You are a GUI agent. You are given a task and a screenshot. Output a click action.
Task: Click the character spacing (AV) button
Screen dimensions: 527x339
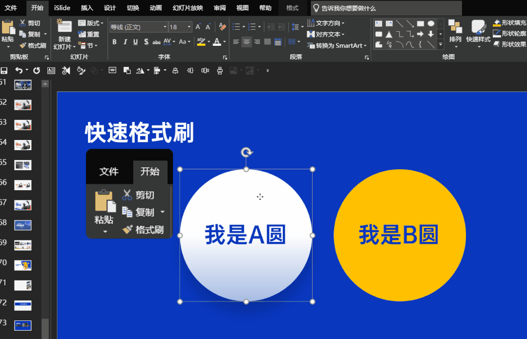click(167, 42)
